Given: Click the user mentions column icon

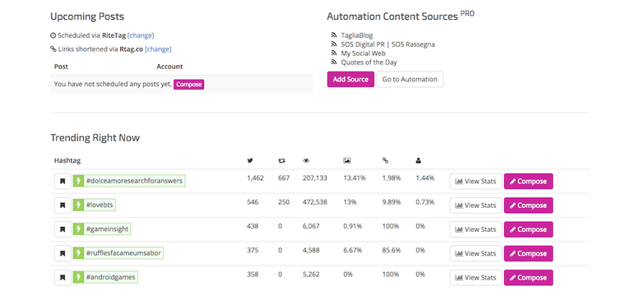Looking at the screenshot, I should (x=418, y=160).
